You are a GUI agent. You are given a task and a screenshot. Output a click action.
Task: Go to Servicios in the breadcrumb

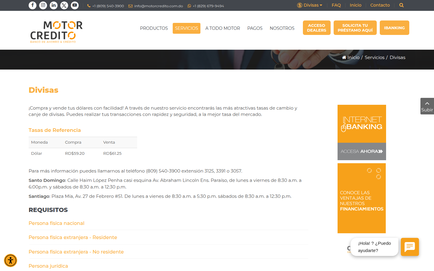point(374,58)
